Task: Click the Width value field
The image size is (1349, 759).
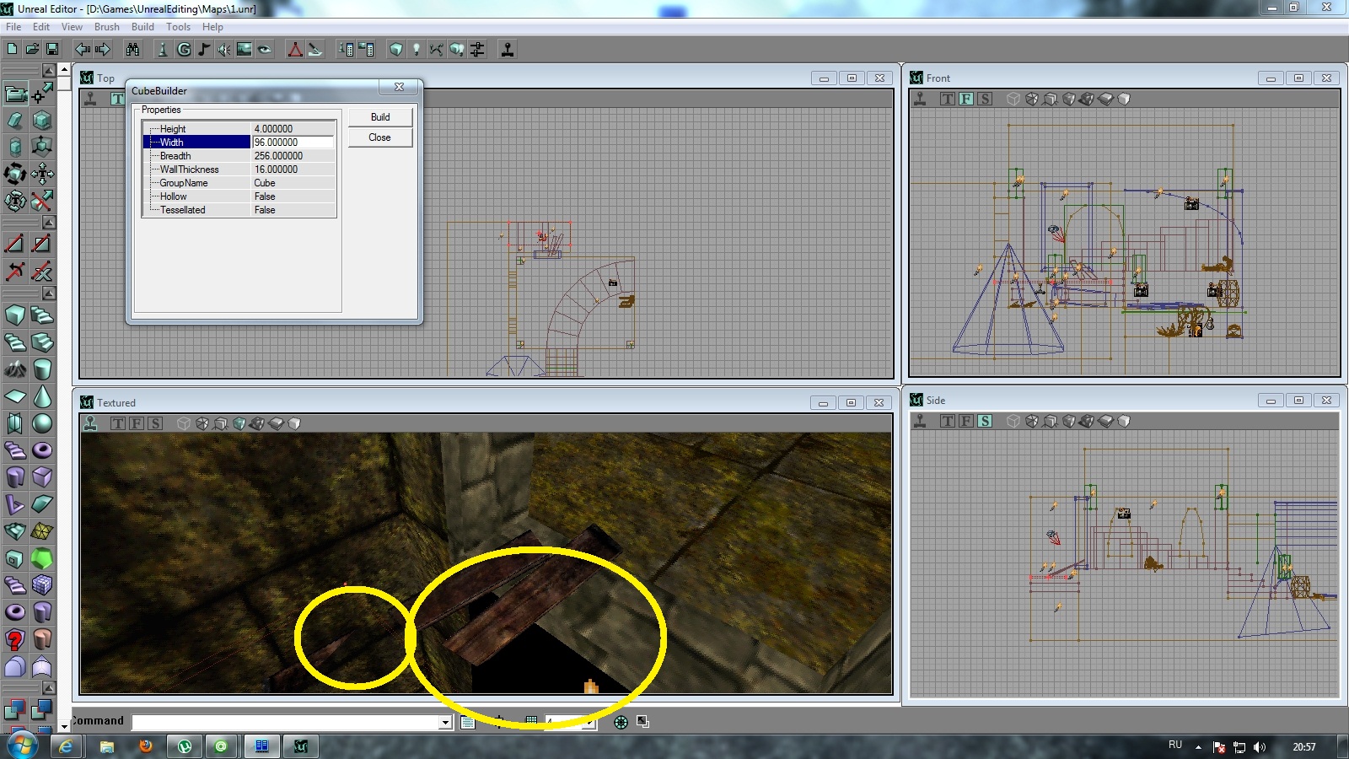Action: point(293,143)
